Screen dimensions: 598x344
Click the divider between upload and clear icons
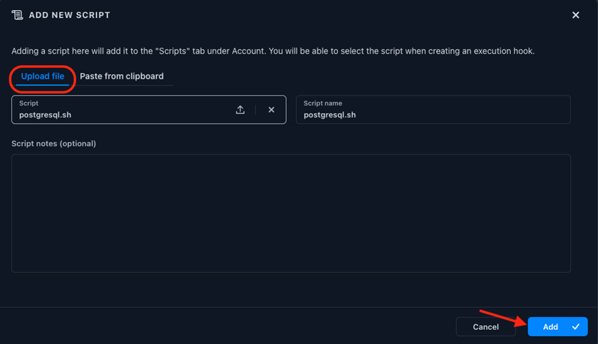coord(255,110)
